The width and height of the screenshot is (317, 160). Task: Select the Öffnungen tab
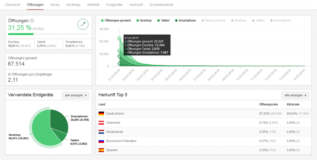(35, 5)
